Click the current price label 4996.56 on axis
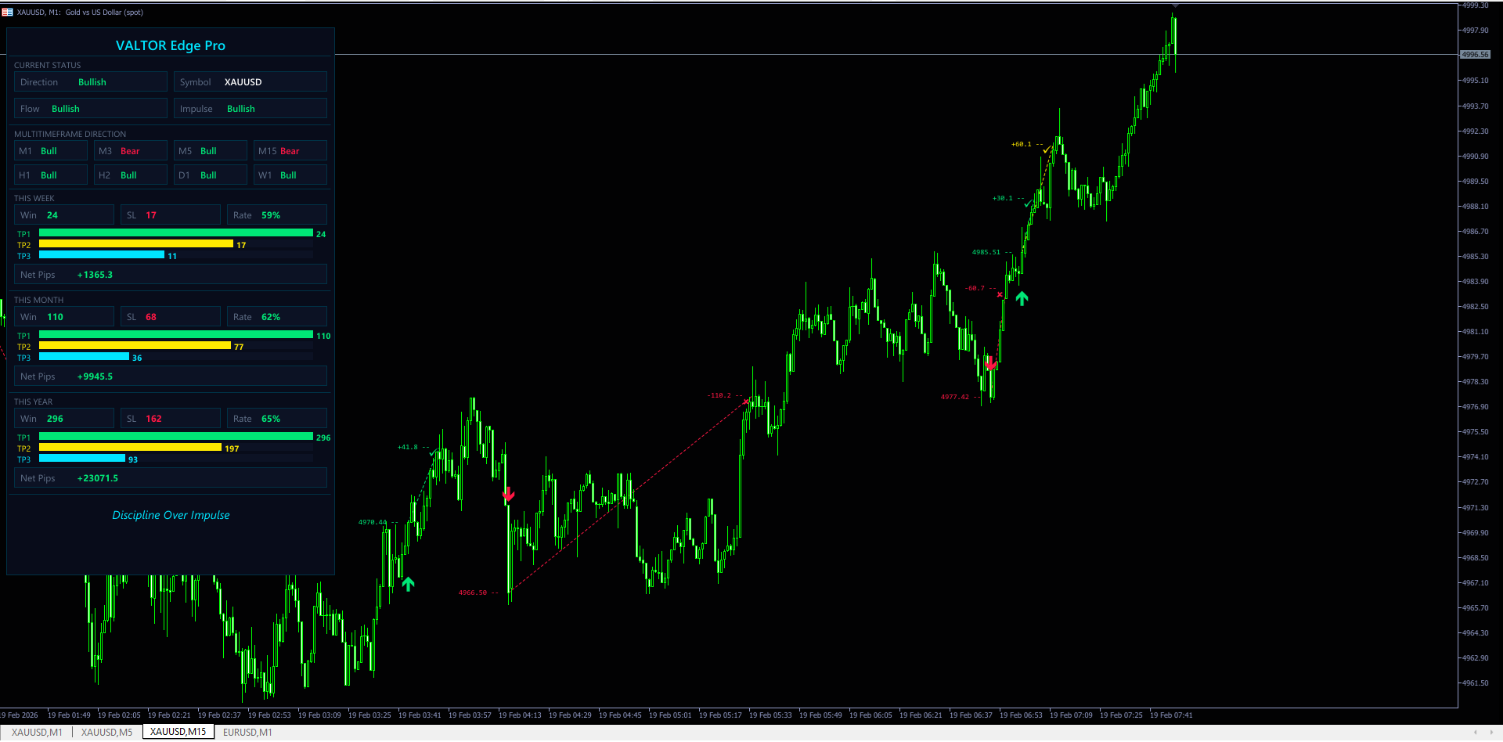Image resolution: width=1503 pixels, height=742 pixels. pos(1476,55)
